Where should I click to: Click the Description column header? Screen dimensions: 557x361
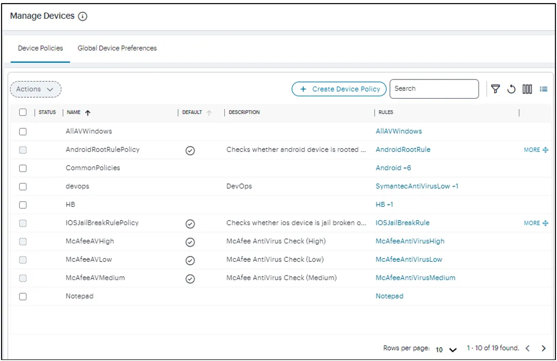tap(244, 113)
